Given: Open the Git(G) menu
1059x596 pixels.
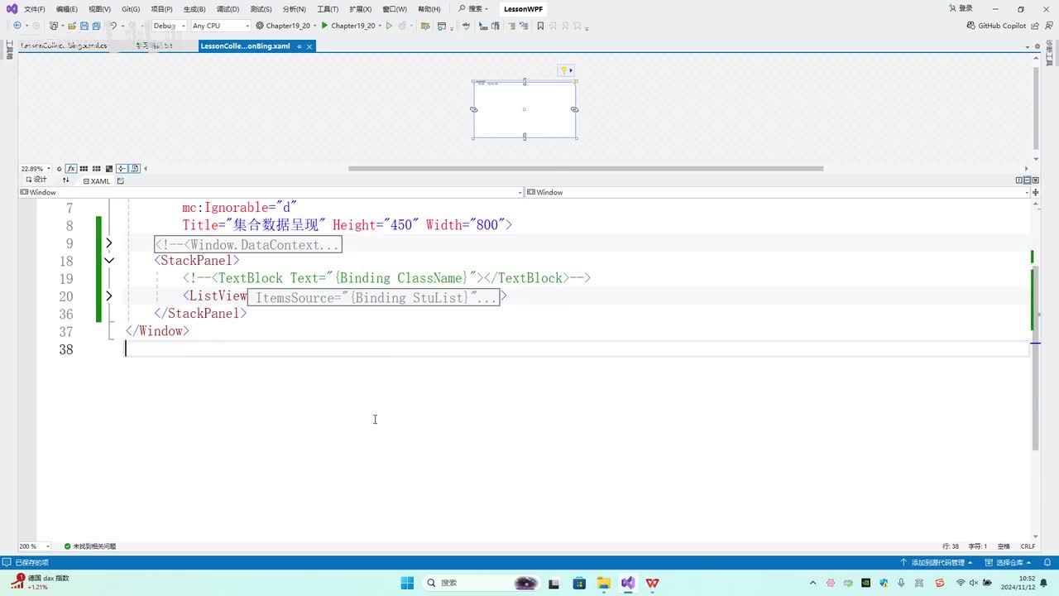Looking at the screenshot, I should (131, 9).
